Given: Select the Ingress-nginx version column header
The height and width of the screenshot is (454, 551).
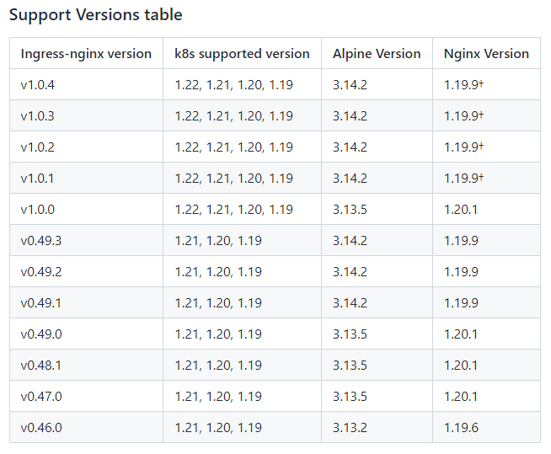Looking at the screenshot, I should point(86,54).
